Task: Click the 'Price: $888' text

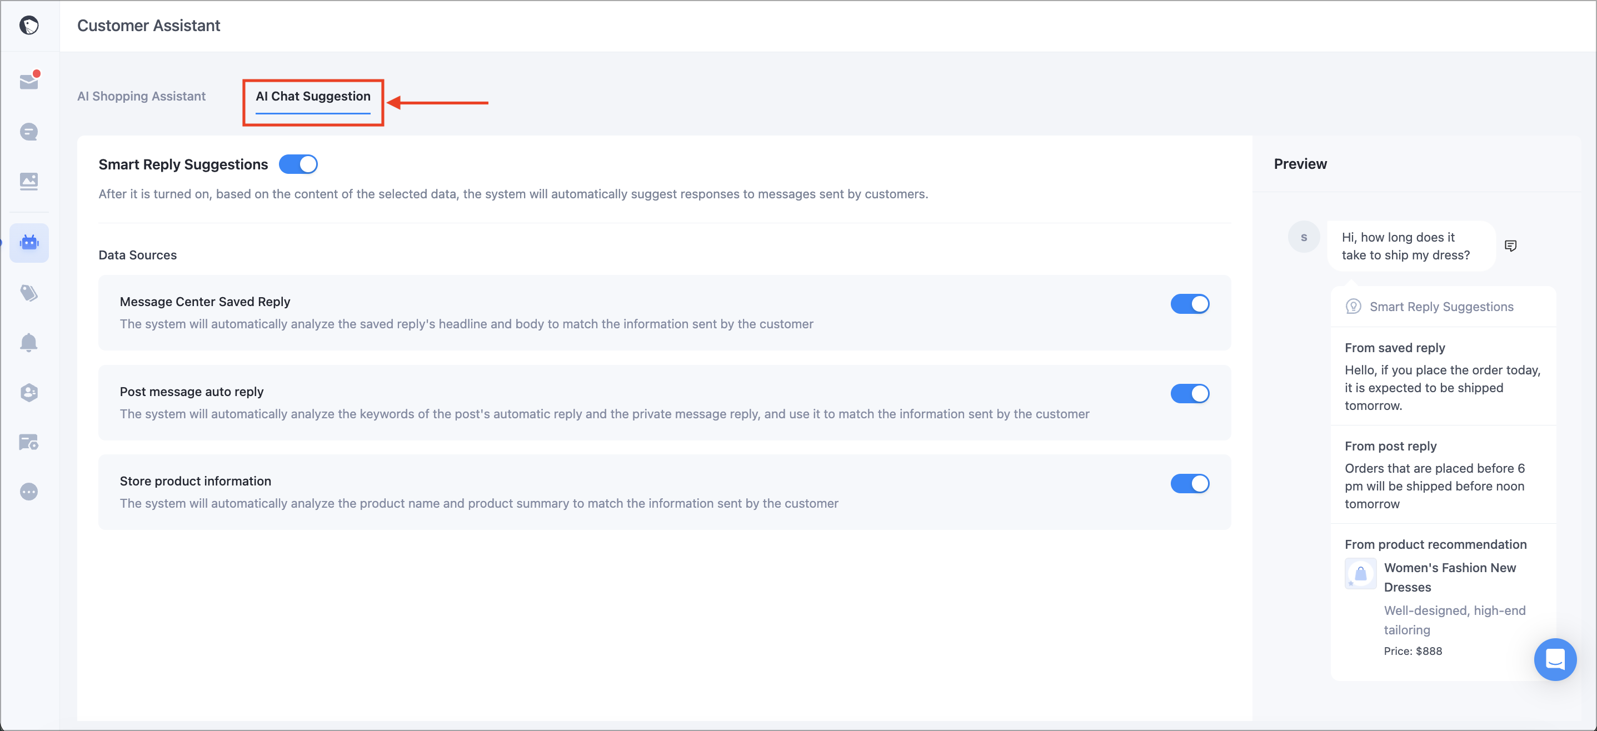Action: point(1413,651)
